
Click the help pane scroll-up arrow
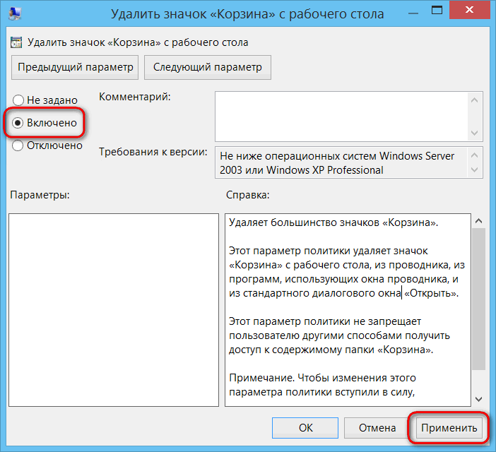pos(478,221)
